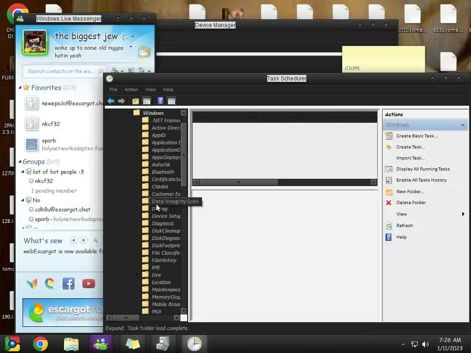The image size is (471, 353).
Task: Click the Back arrow in Task Scheduler toolbar
Action: (x=111, y=101)
